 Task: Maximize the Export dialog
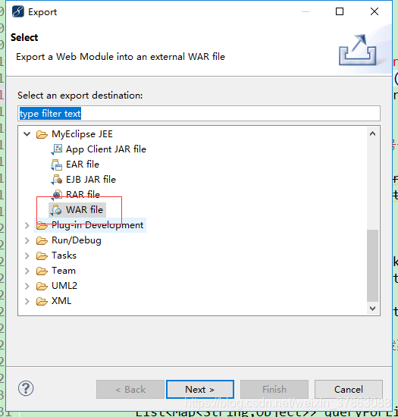(x=340, y=11)
